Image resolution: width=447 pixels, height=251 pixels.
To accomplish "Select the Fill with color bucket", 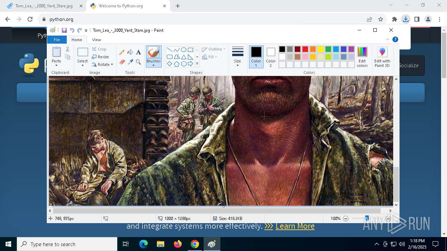I will point(130,52).
